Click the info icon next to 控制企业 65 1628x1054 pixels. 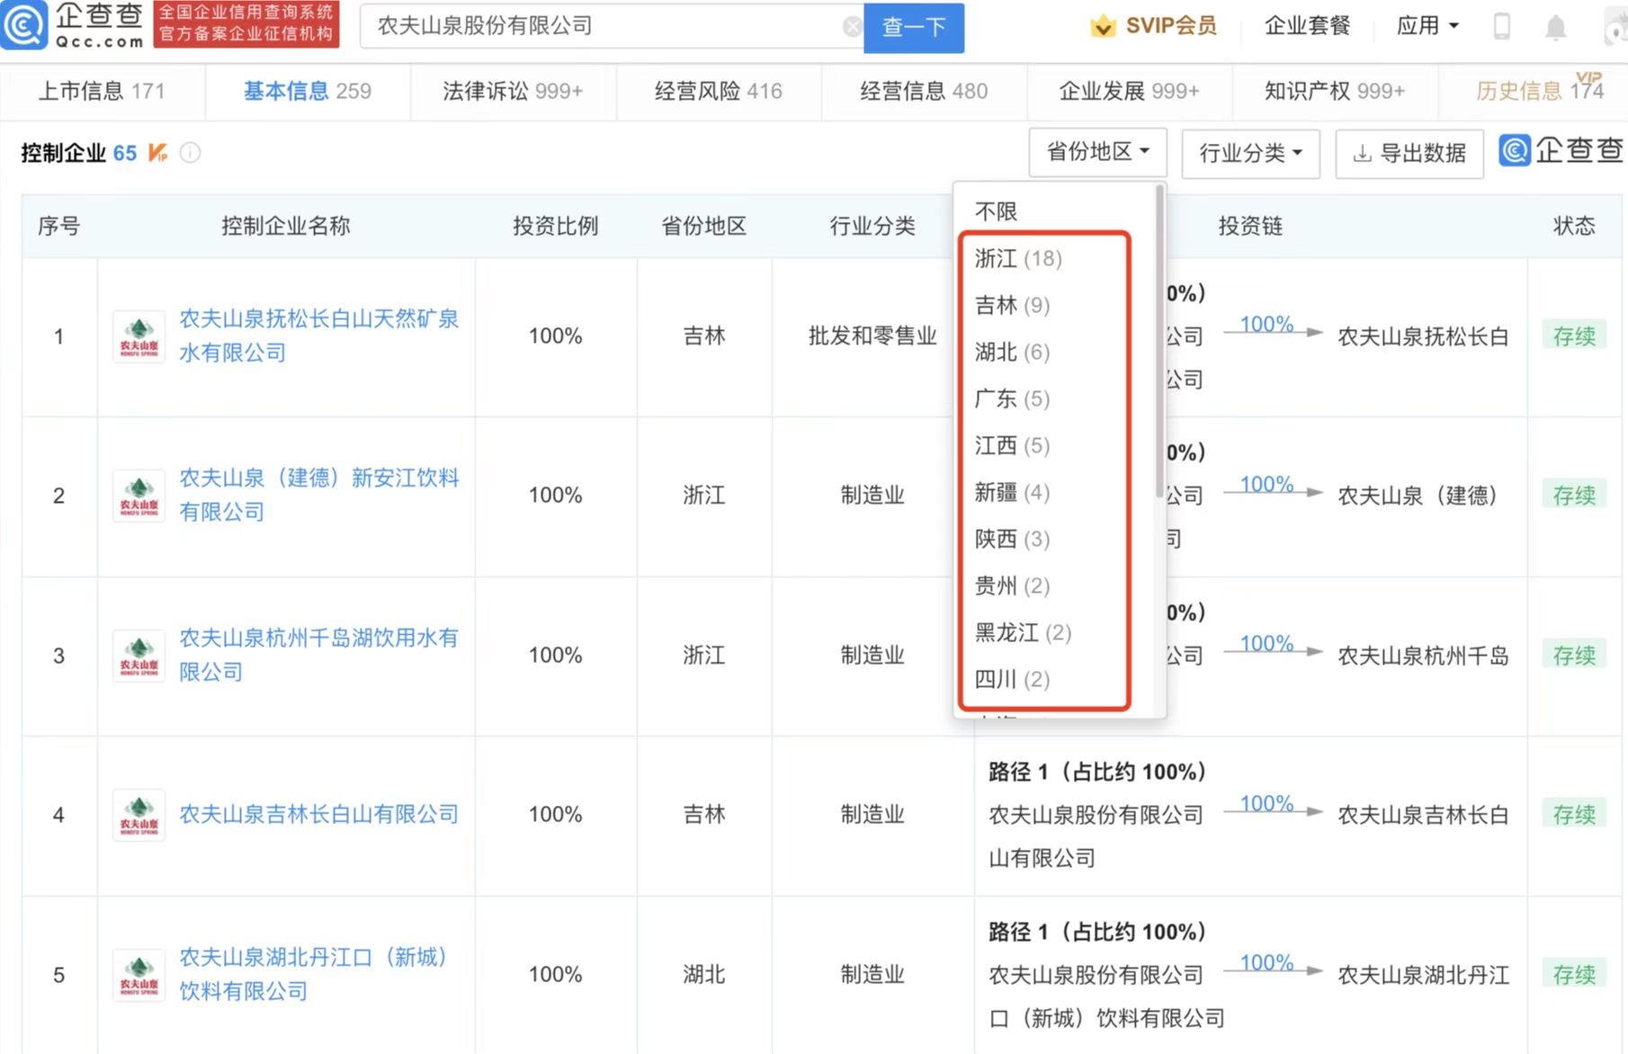pos(190,153)
